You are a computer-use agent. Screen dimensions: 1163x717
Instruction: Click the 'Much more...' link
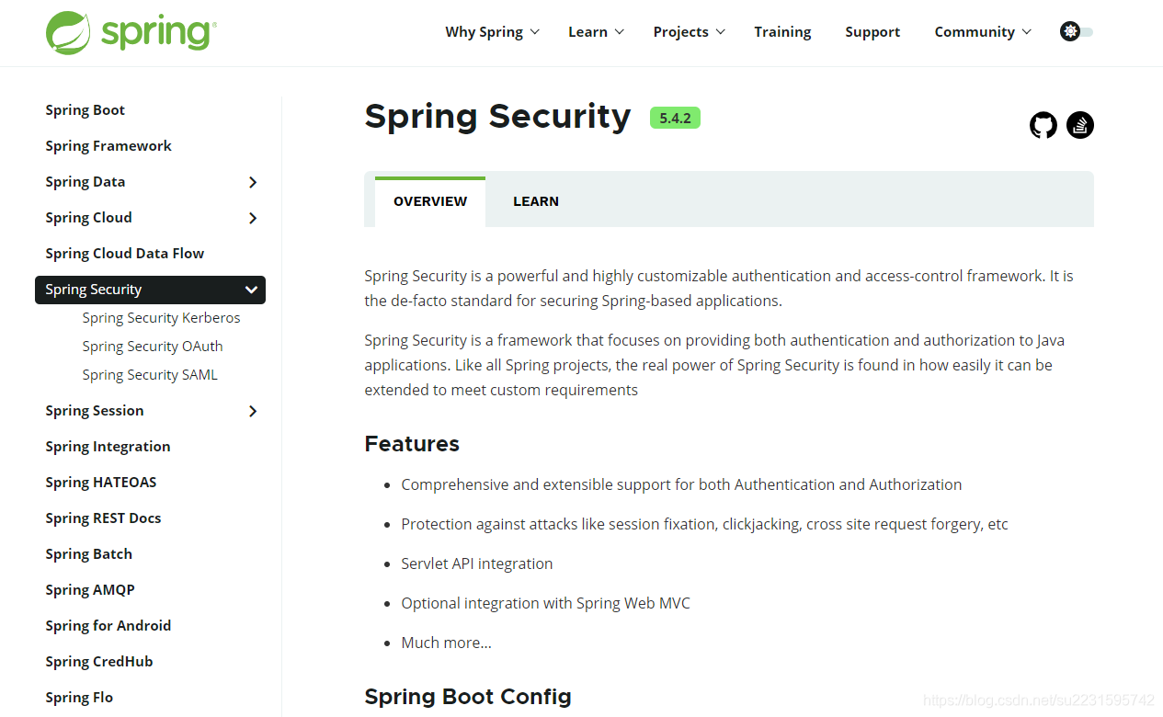[x=446, y=642]
